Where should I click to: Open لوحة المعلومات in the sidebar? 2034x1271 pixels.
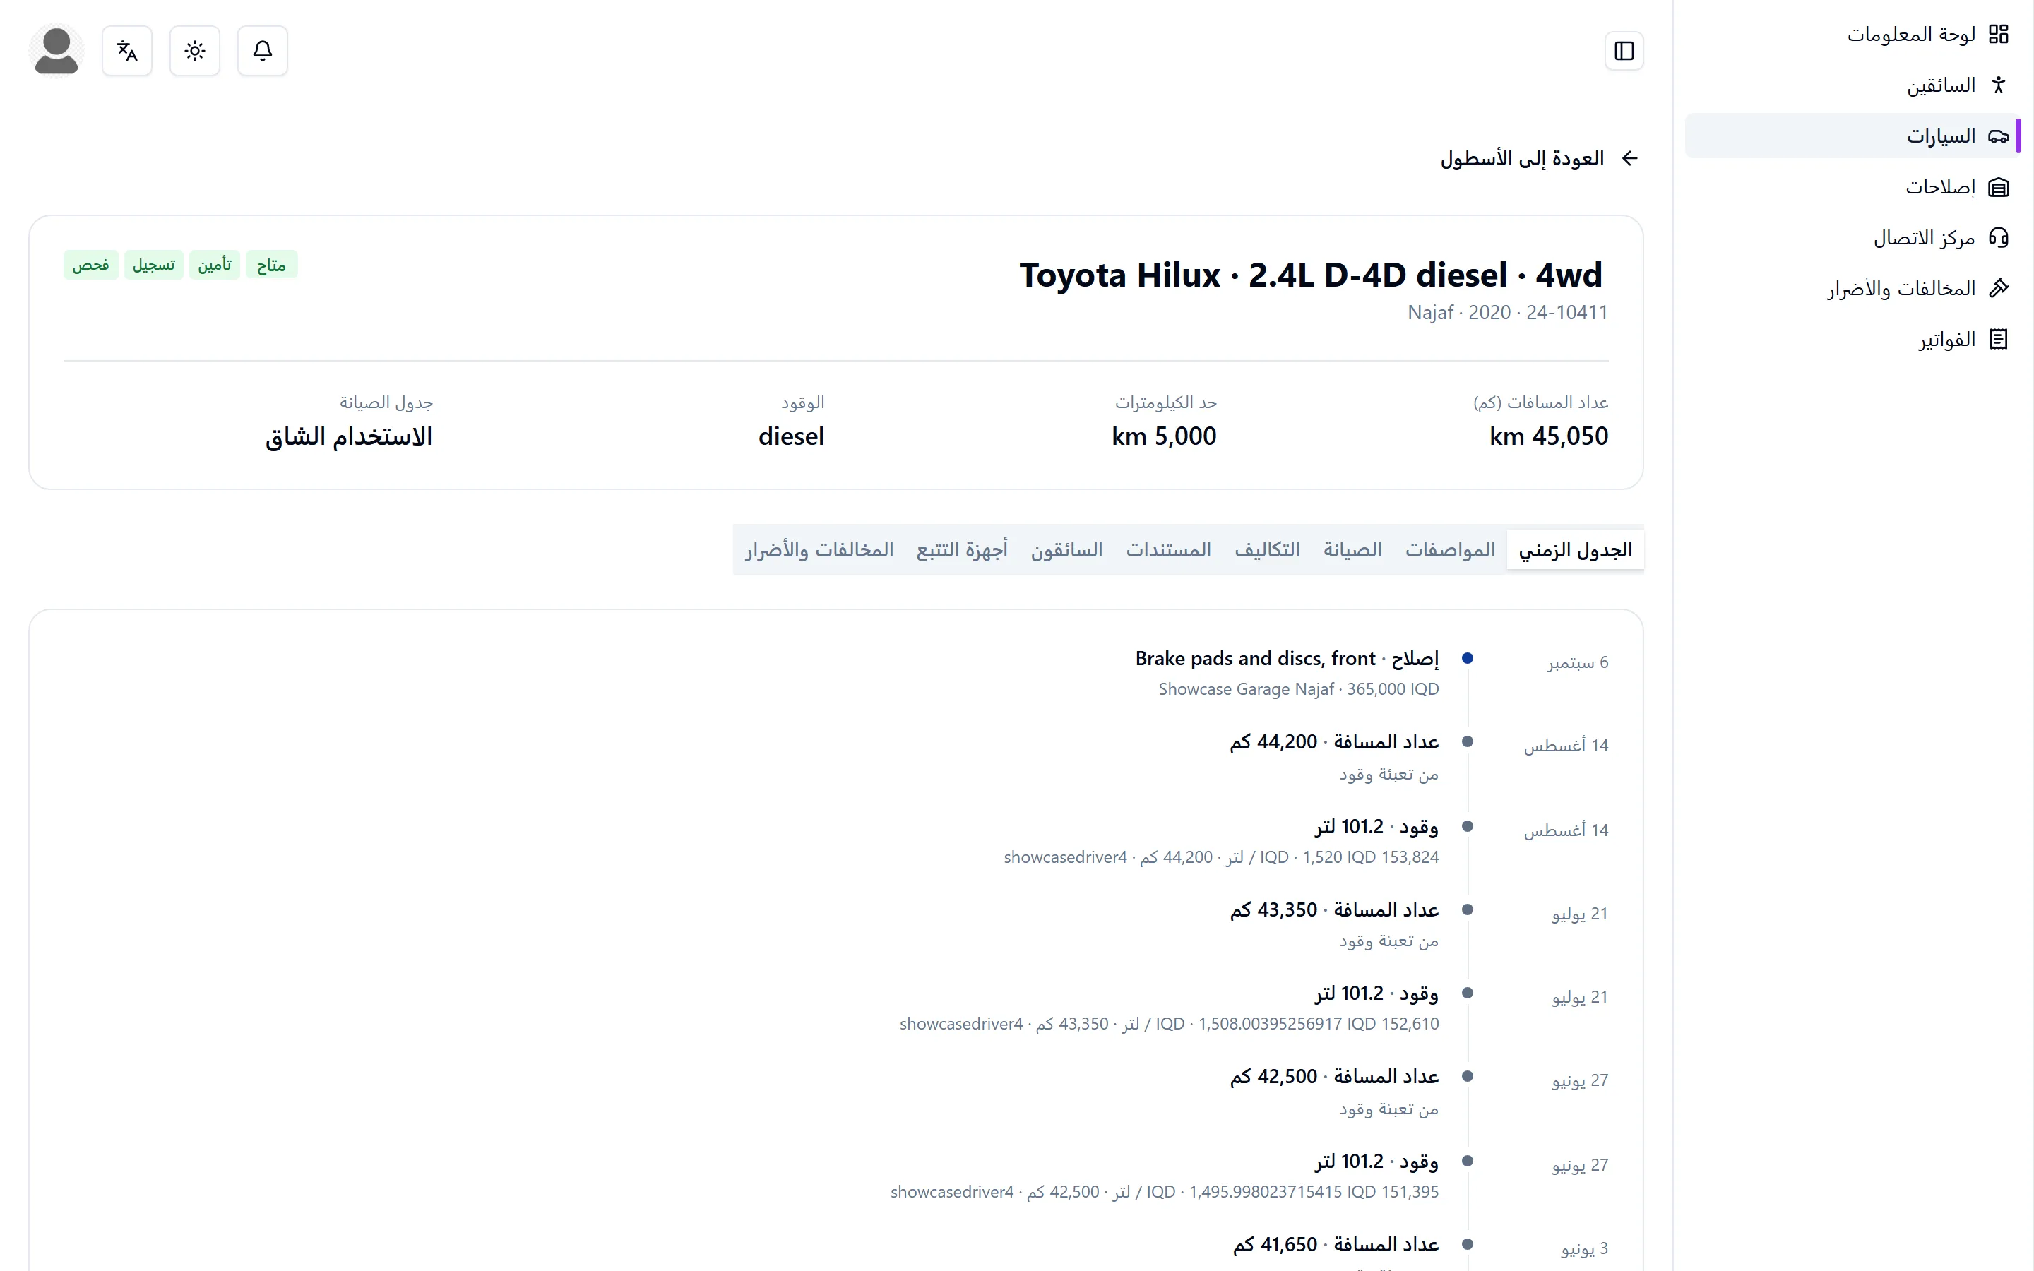pyautogui.click(x=1853, y=34)
